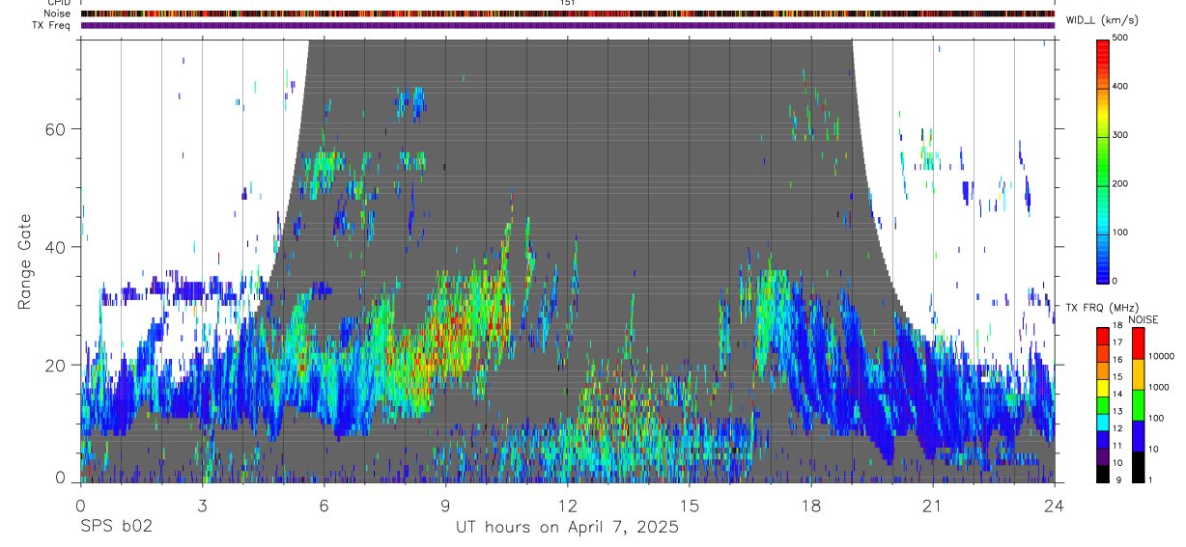Click the 'Range Gate' y-axis label
The height and width of the screenshot is (547, 1186).
click(24, 260)
